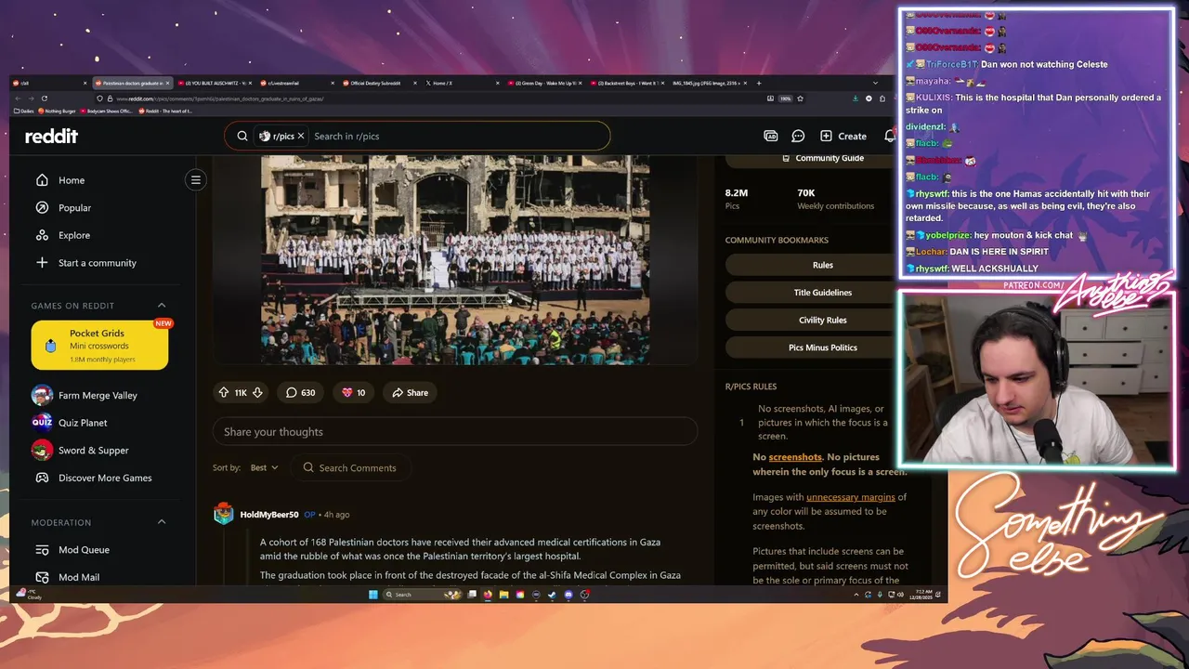Click the Share your thoughts box
1189x669 pixels.
(454, 431)
